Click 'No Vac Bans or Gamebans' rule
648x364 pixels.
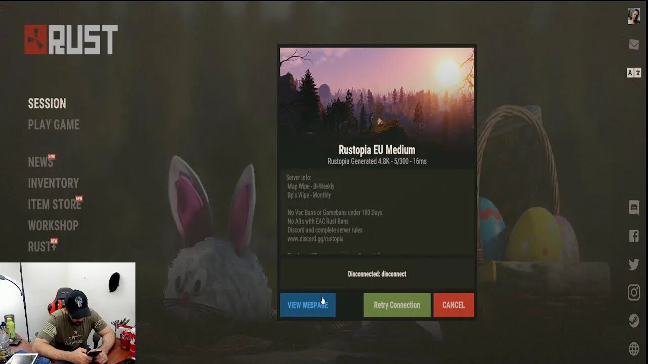(335, 213)
